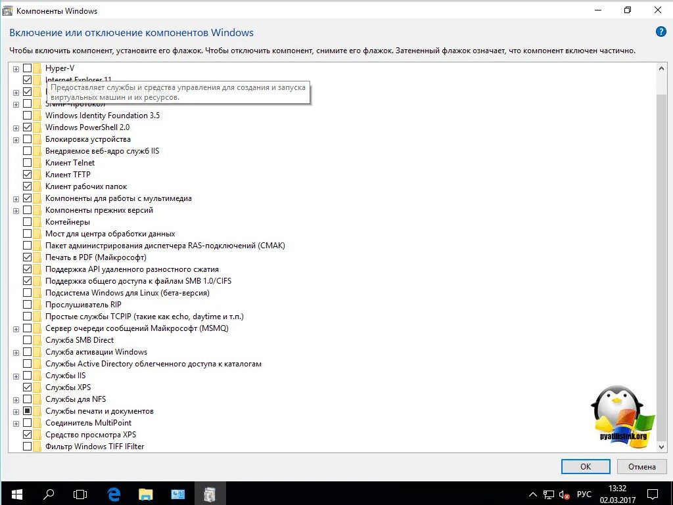Uncheck Печать в PDF (Майкрософт)
Viewport: 673px width, 505px height.
pyautogui.click(x=27, y=257)
